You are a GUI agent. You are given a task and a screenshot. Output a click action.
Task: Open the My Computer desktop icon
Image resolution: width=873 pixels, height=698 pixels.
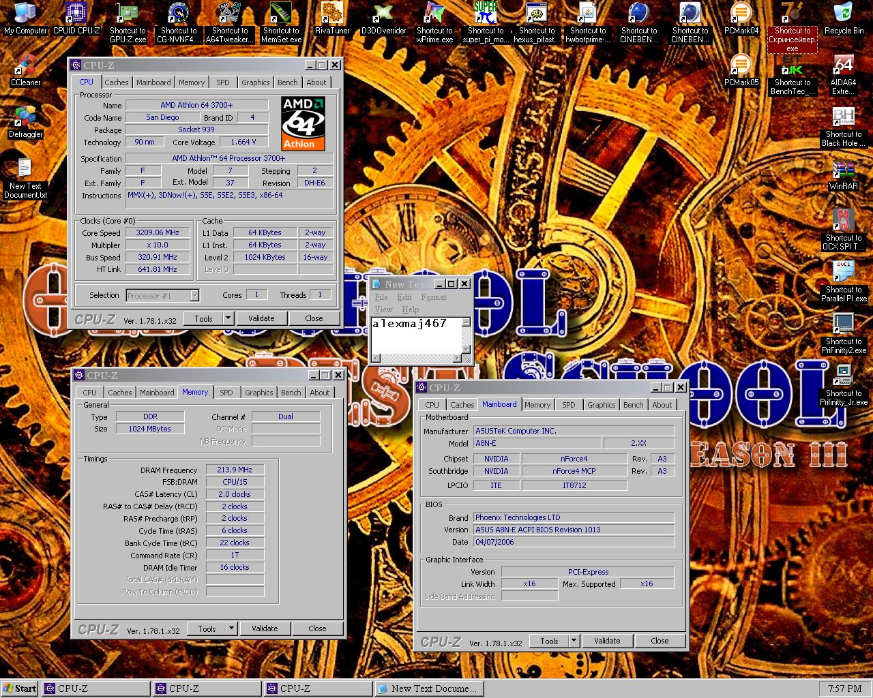point(25,18)
